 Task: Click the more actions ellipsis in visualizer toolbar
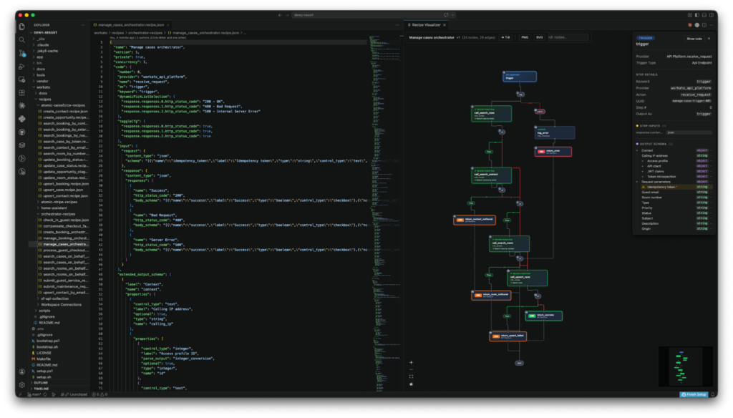pyautogui.click(x=711, y=25)
